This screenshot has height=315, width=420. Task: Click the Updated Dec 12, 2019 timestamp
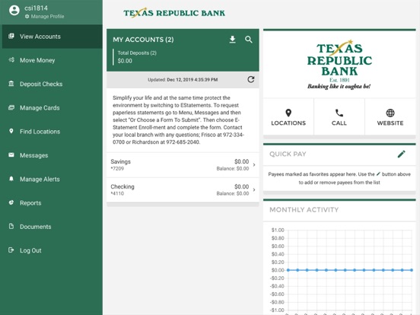pos(183,80)
